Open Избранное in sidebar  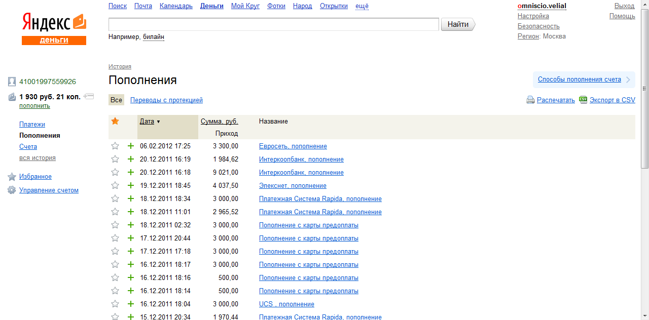click(x=35, y=177)
